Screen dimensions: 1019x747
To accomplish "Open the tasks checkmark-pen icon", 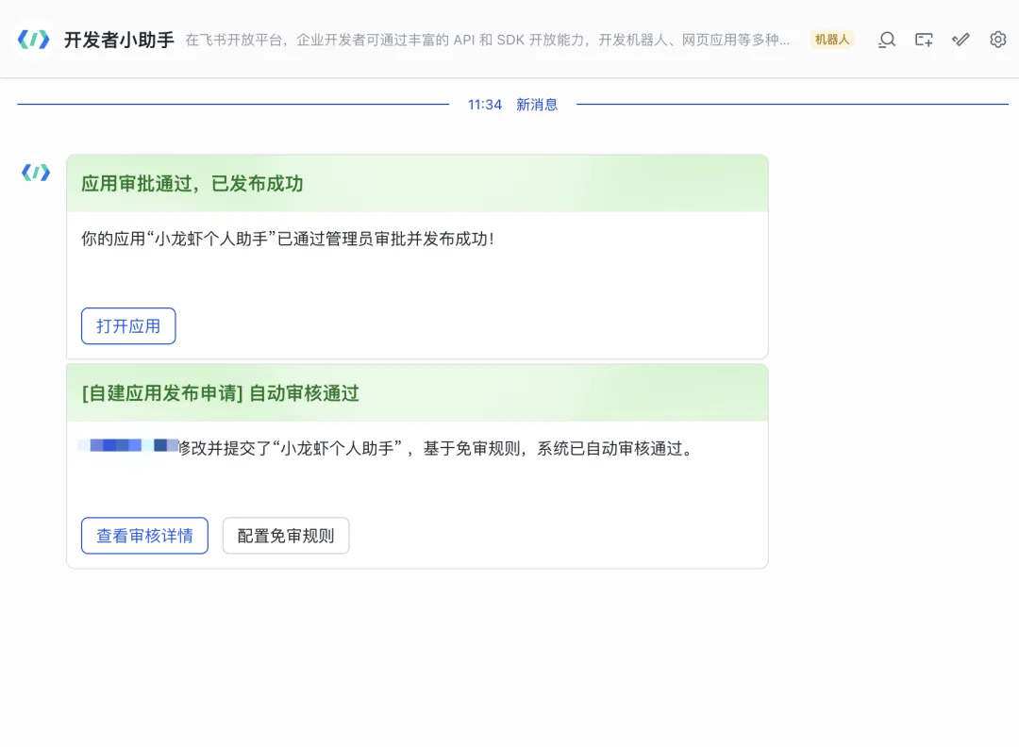I will [961, 40].
